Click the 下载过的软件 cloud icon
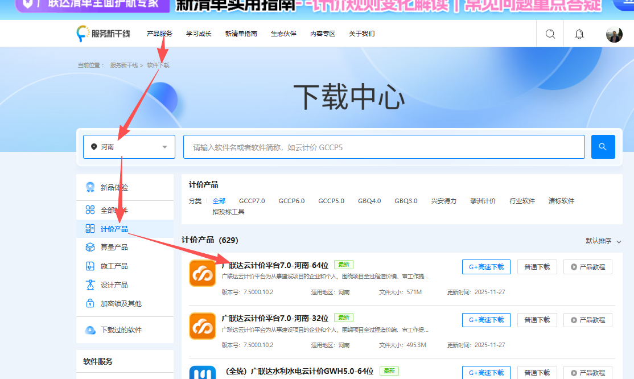Image resolution: width=634 pixels, height=379 pixels. coord(90,330)
